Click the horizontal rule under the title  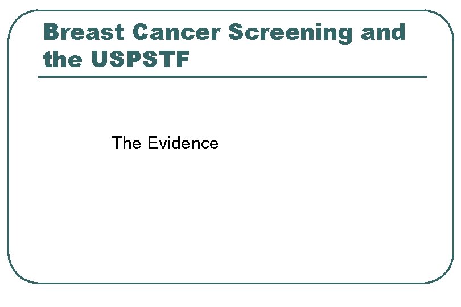click(232, 77)
